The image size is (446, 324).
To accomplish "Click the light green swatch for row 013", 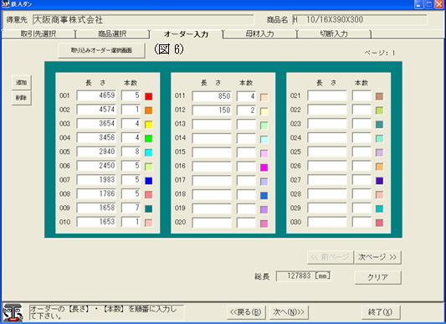I will pos(264,125).
